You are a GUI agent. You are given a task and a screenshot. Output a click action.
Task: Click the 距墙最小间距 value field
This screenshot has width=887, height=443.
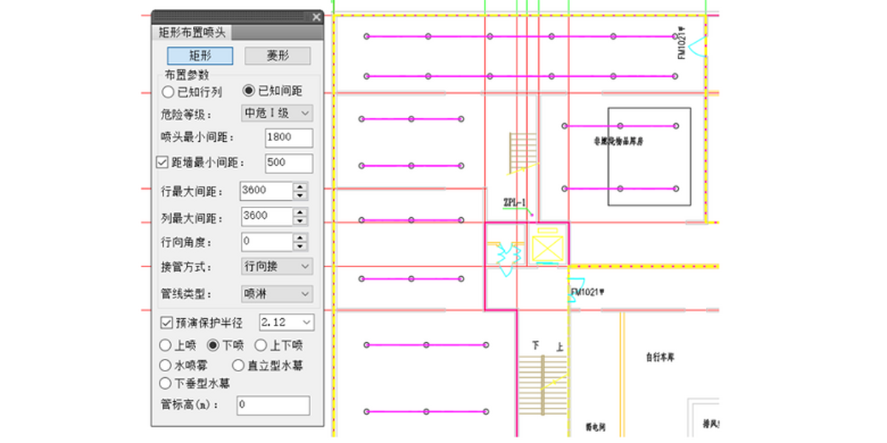(288, 163)
